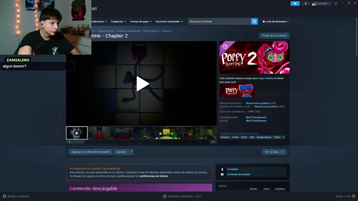Click Poppy Playtime - Chapter 2 breadcrumb
Screen dimensions: 358x201
pyautogui.click(x=157, y=31)
